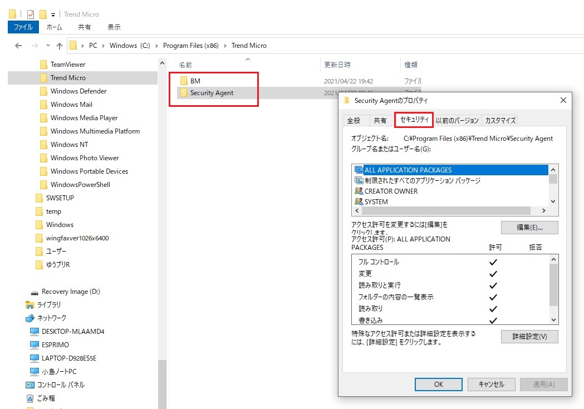Click the ライブラリ icon in sidebar
584x409 pixels.
click(x=30, y=305)
